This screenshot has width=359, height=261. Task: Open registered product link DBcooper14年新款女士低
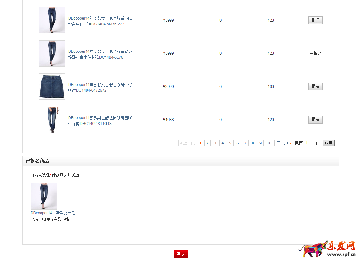(x=53, y=213)
